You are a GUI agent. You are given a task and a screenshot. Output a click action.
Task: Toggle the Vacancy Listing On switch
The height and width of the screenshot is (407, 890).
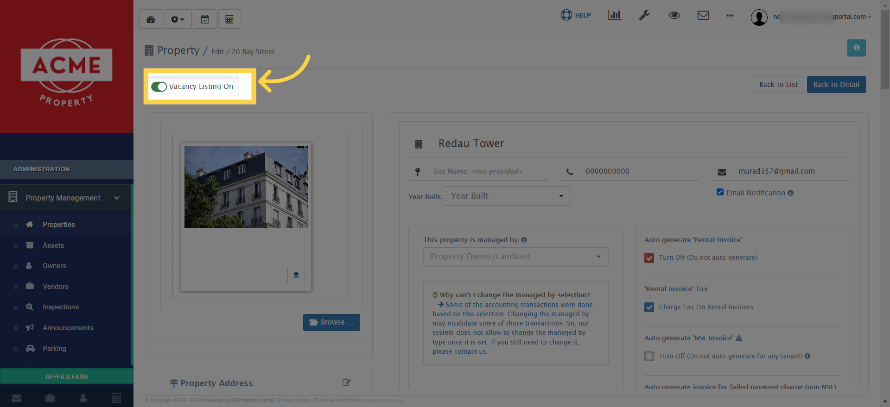point(159,87)
